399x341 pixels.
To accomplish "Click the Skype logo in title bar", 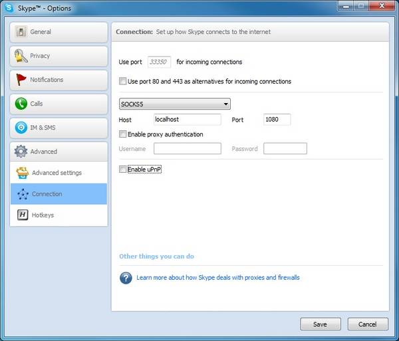I will click(x=9, y=7).
